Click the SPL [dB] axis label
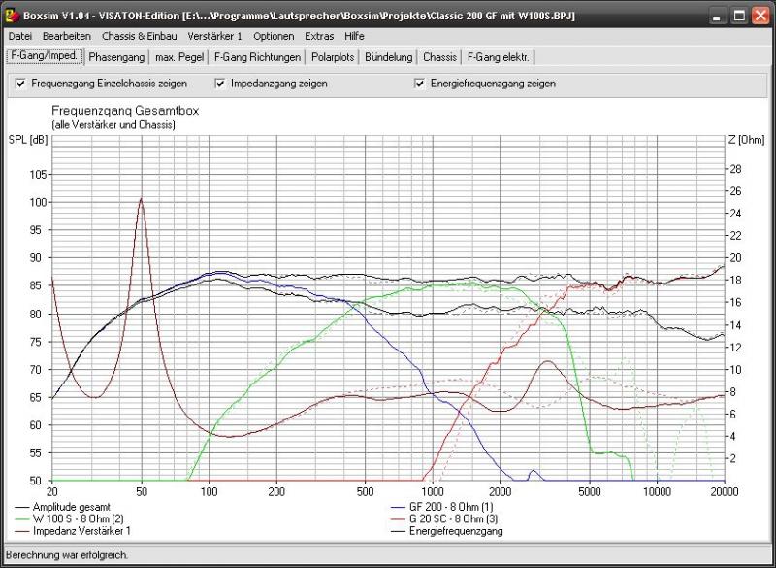The width and height of the screenshot is (776, 568). pos(28,140)
